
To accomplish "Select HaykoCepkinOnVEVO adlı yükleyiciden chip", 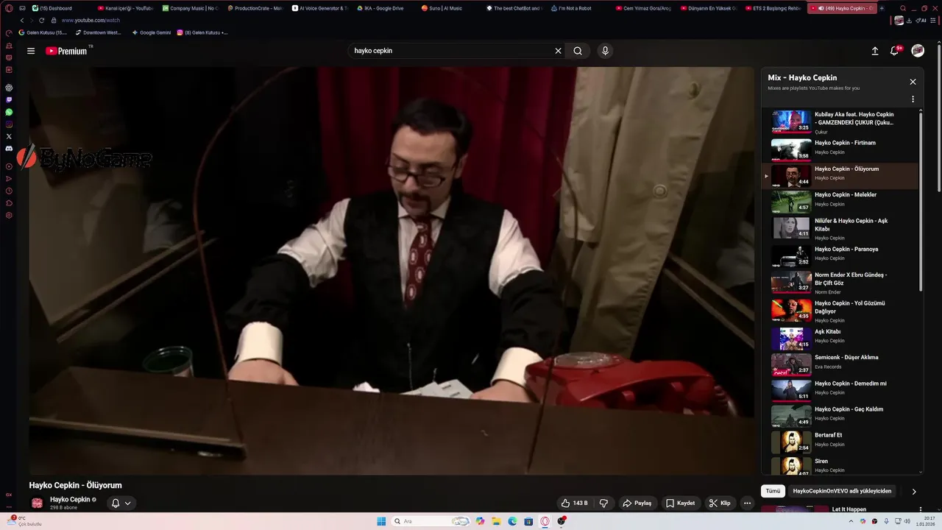I will coord(842,491).
